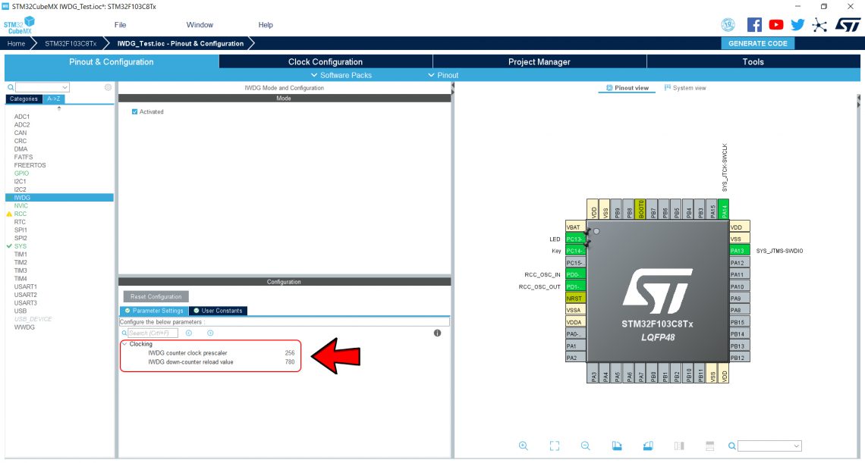Collapse the Clocking parameter group
The image size is (865, 463).
124,344
